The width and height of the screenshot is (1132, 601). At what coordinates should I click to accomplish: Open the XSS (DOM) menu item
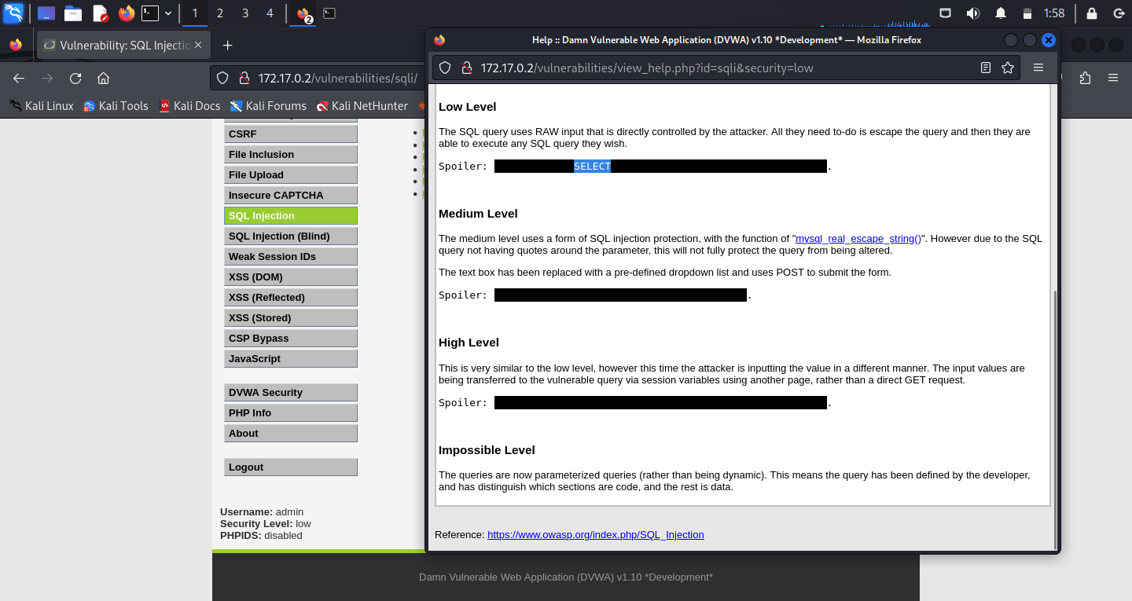[291, 277]
